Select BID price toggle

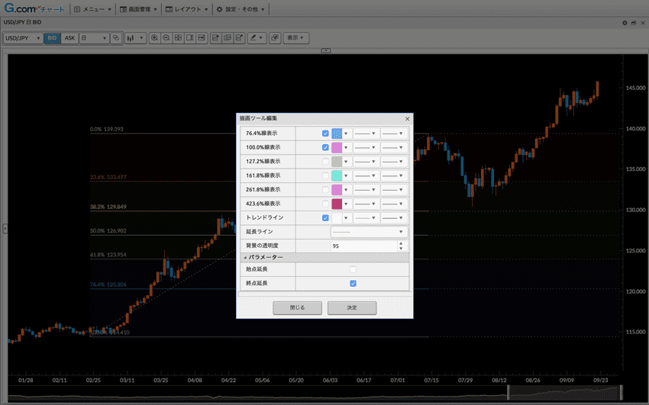(52, 38)
